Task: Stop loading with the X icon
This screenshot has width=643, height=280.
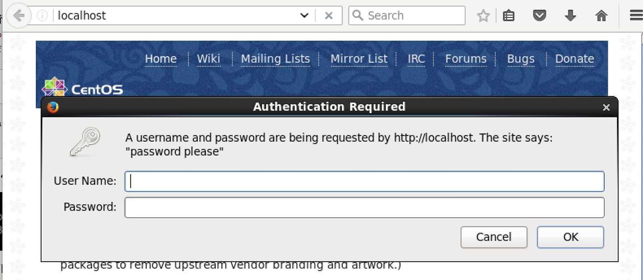Action: 328,16
